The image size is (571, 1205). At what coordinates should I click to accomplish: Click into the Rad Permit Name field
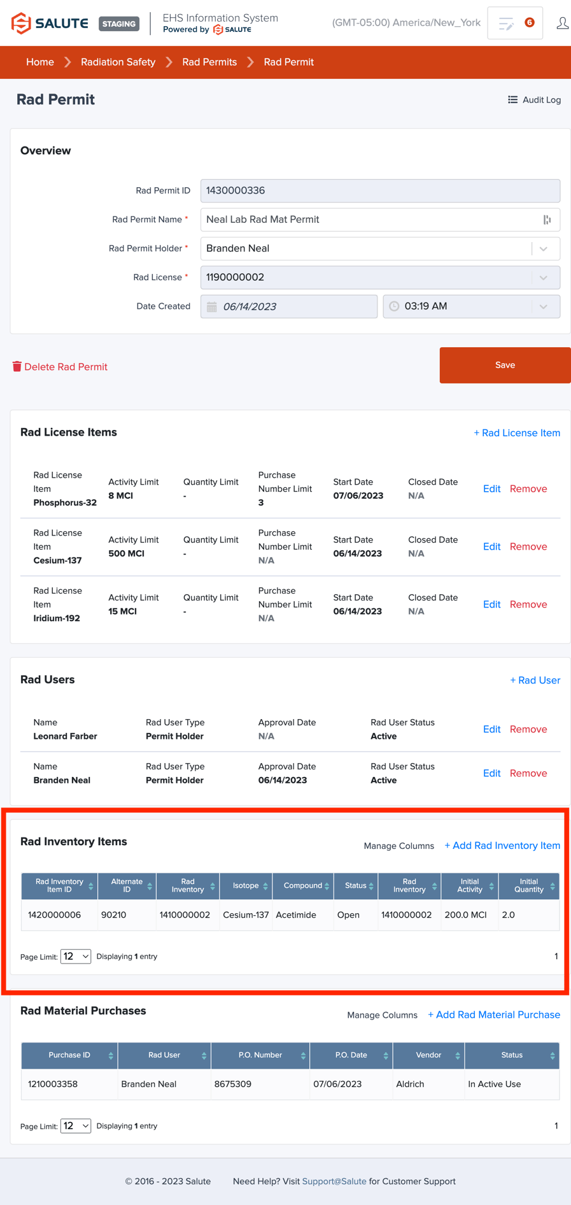[369, 220]
